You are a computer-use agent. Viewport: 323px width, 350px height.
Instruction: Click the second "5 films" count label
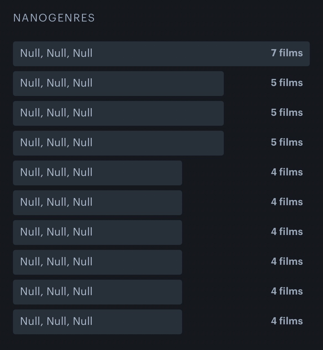(x=287, y=113)
